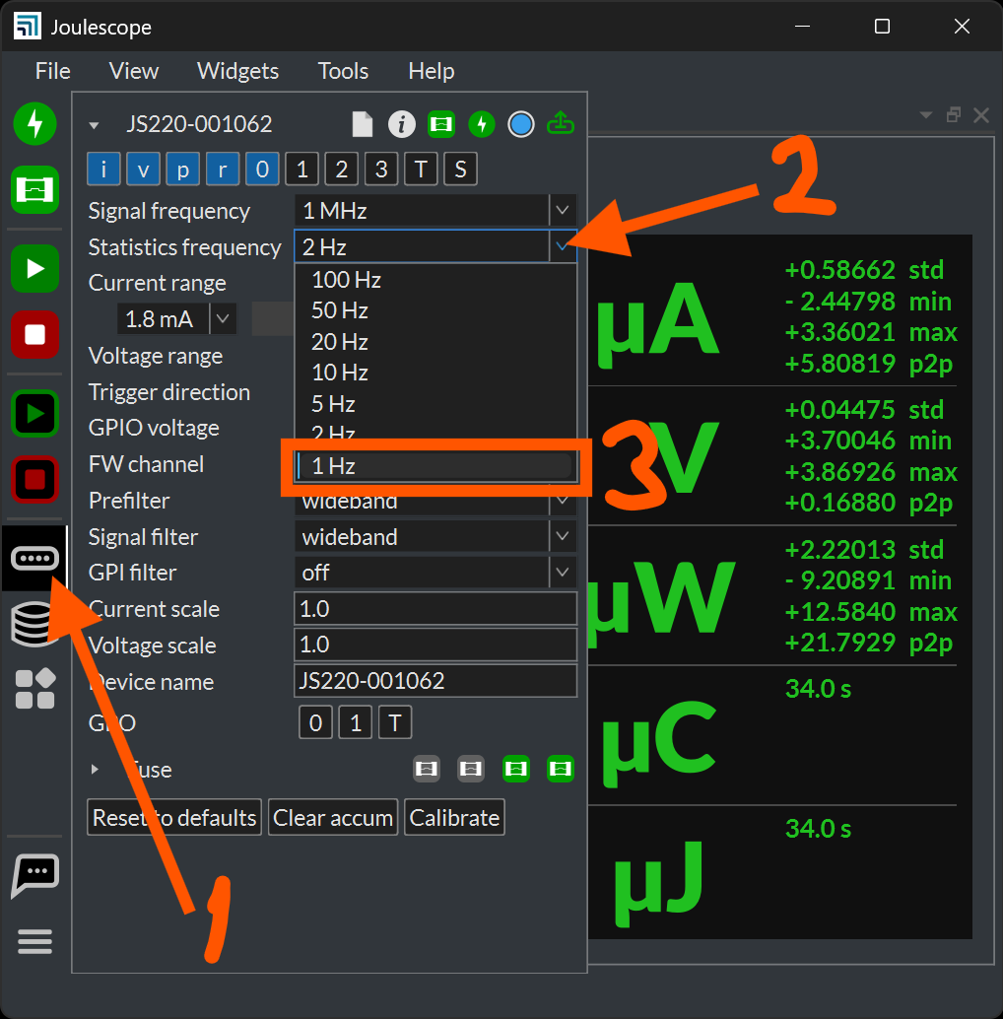Click the blue circle device icon

(x=521, y=124)
